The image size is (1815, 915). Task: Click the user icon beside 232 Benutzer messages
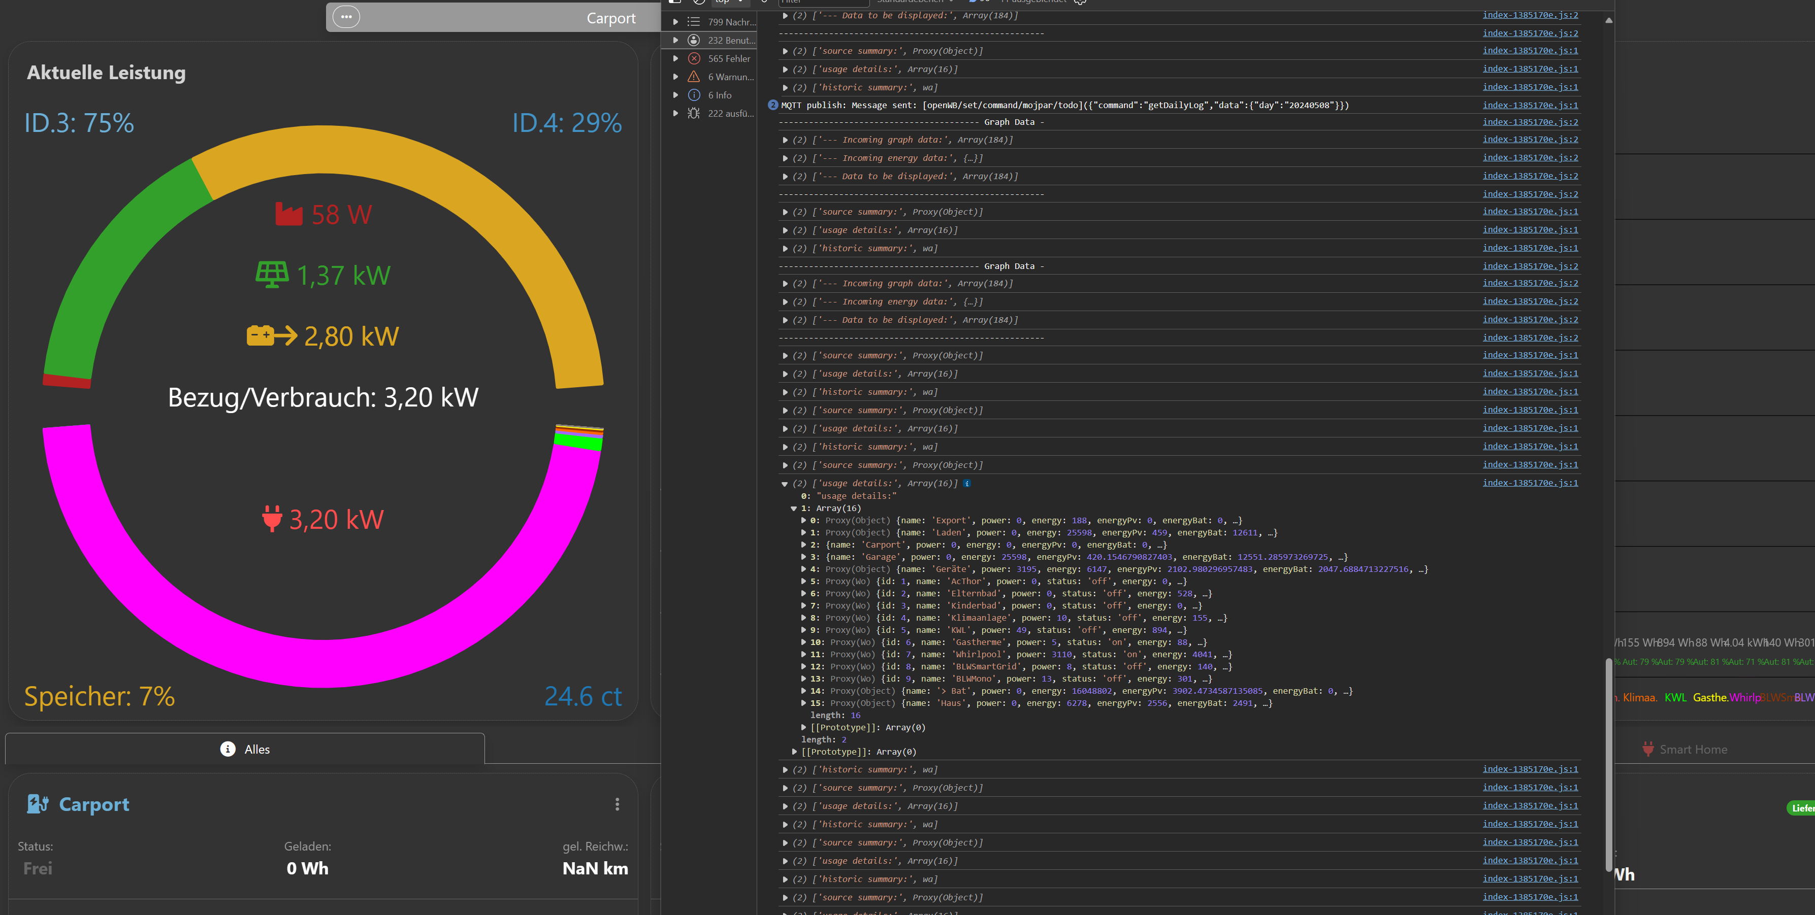[694, 40]
